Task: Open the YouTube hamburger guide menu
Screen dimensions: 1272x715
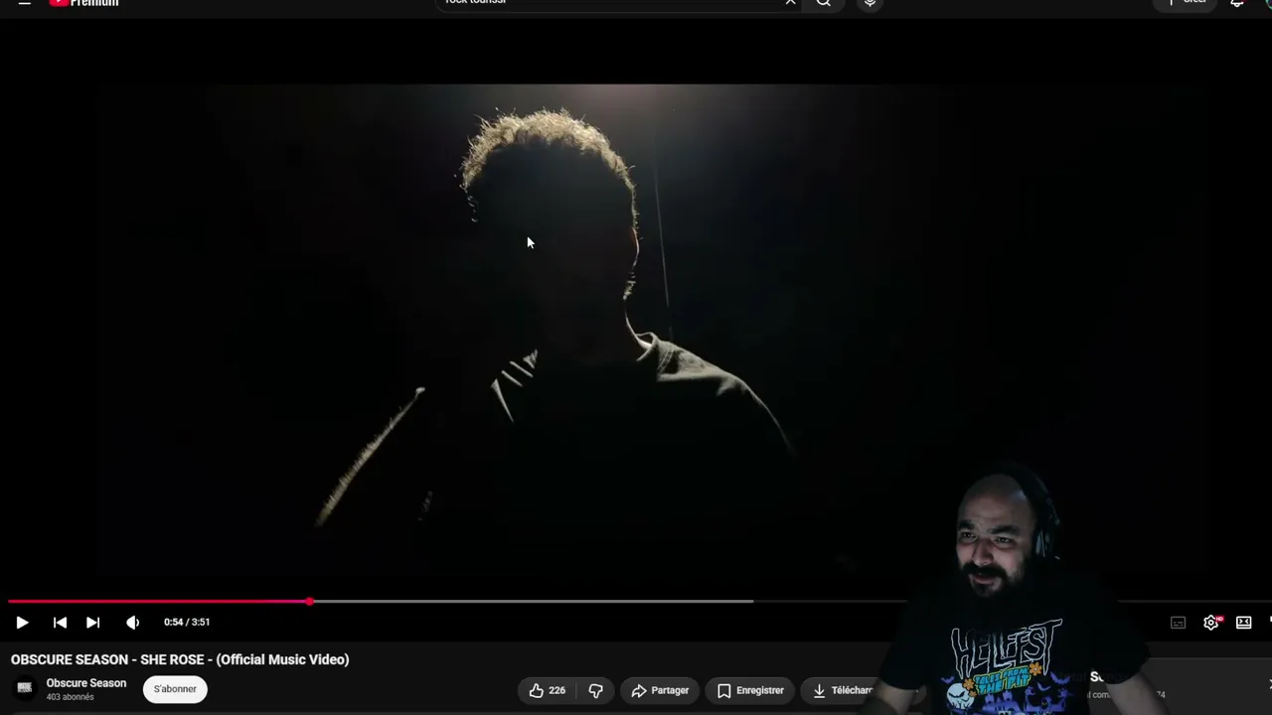Action: tap(24, 3)
